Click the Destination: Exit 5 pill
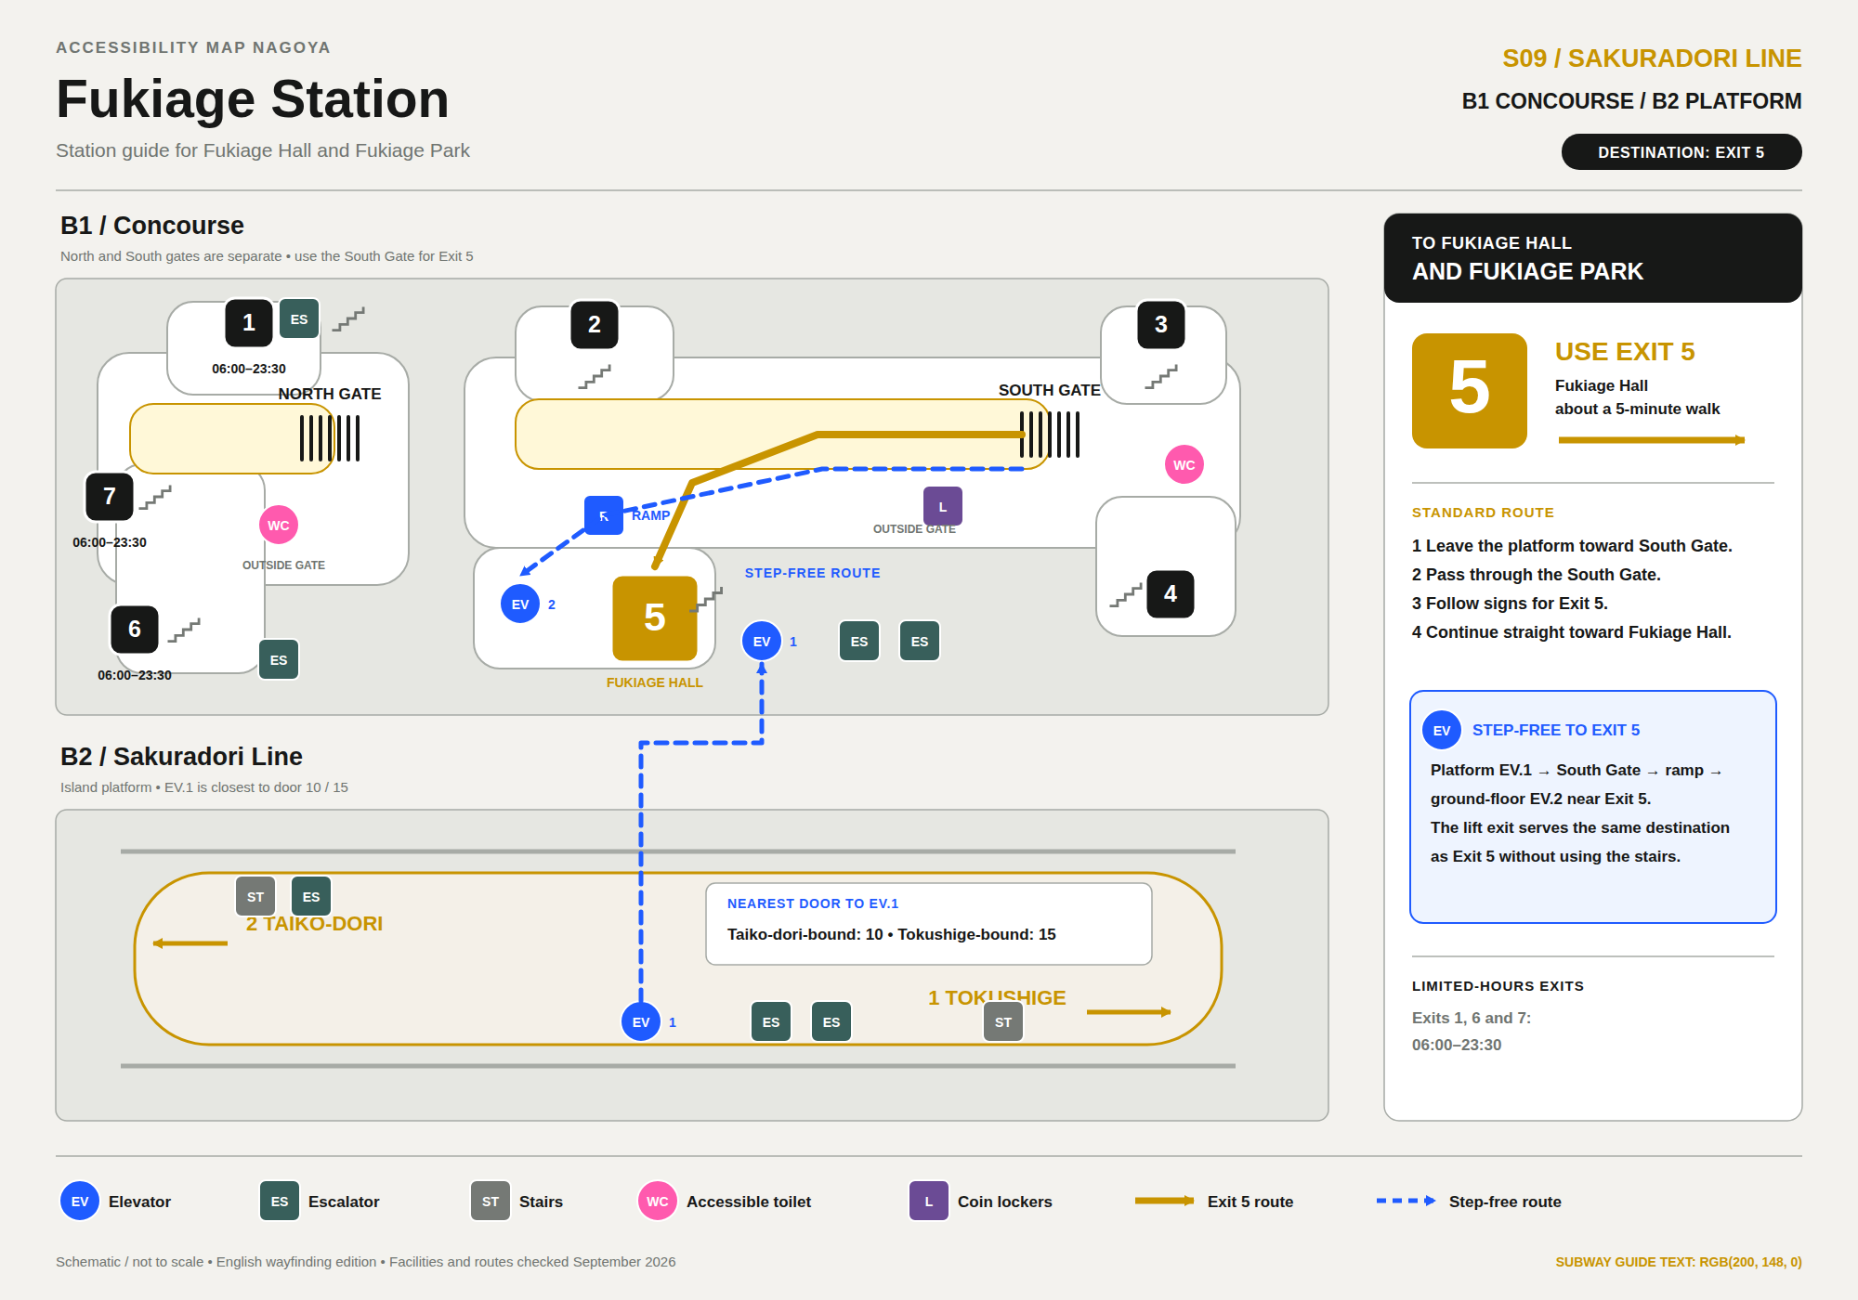 point(1681,152)
